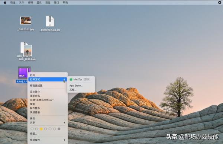Screen dimensions: 223x144
Task: Expand the 共享 submenu arrow
Action: point(64,123)
